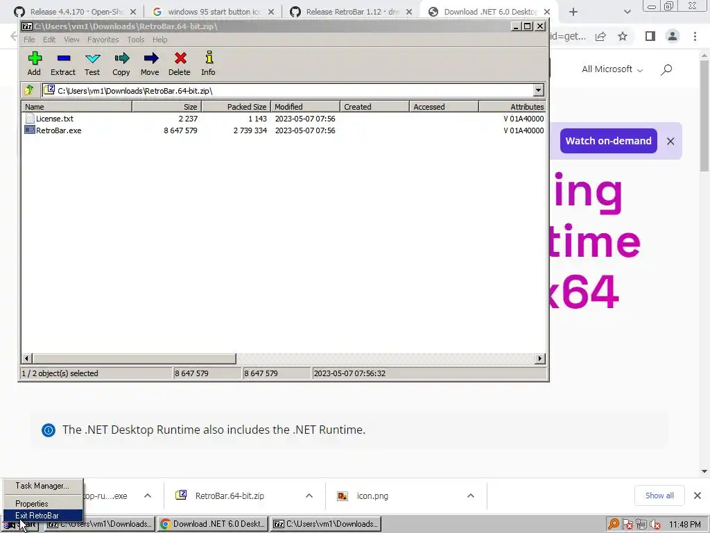Expand the All Microsoft dropdown

click(x=612, y=69)
